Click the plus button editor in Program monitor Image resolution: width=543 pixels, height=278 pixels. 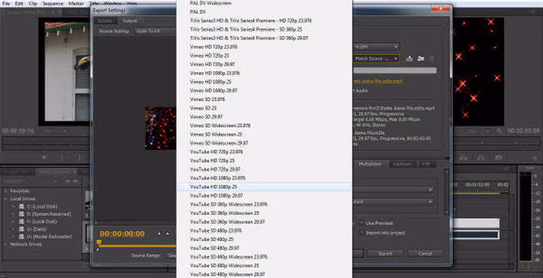pos(535,157)
